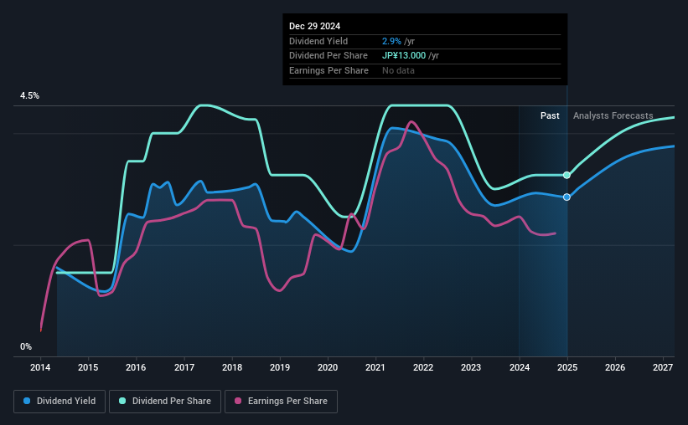This screenshot has width=688, height=425.
Task: Click the 2025 x-axis label
Action: [567, 367]
